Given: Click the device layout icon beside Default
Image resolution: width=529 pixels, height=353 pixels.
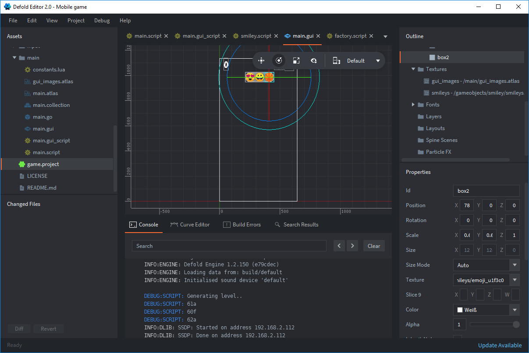Looking at the screenshot, I should tap(336, 61).
